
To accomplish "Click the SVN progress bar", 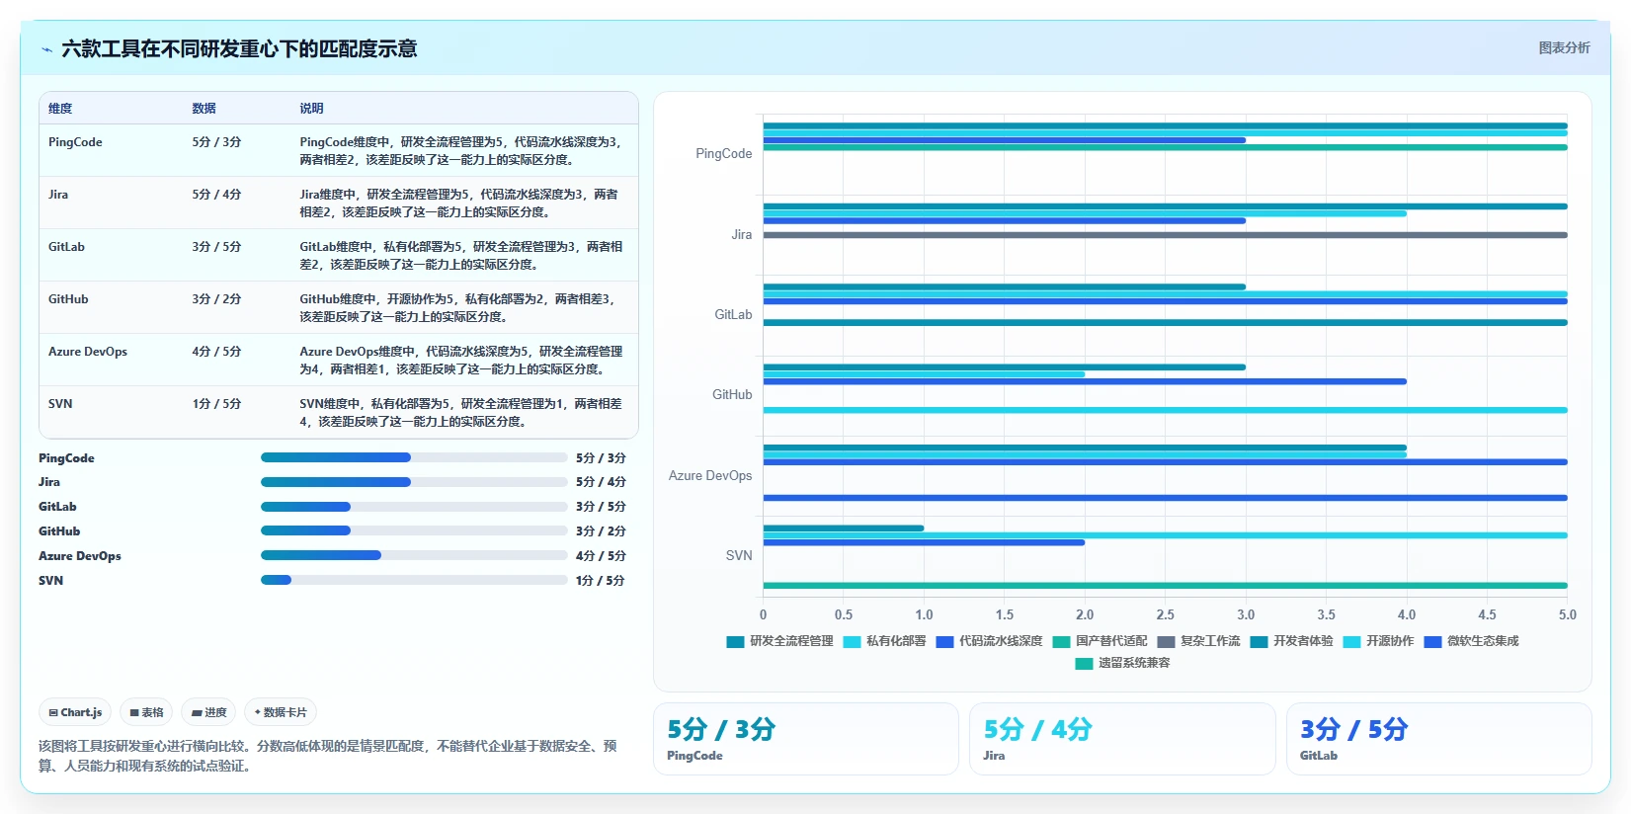I will pos(414,580).
